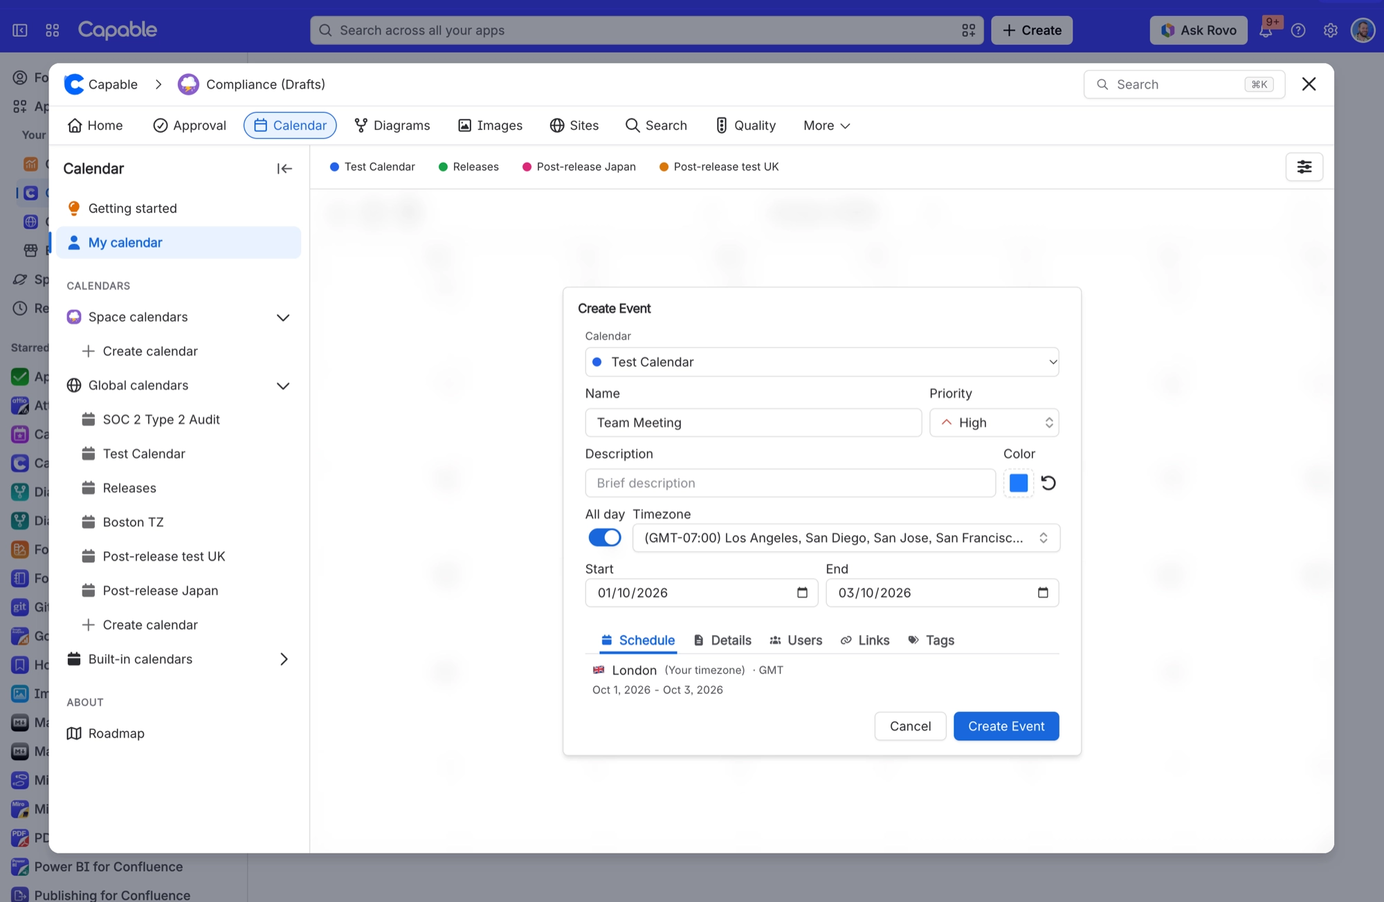This screenshot has width=1384, height=902.
Task: Select SOC 2 Type 2 Audit calendar
Action: coord(161,420)
